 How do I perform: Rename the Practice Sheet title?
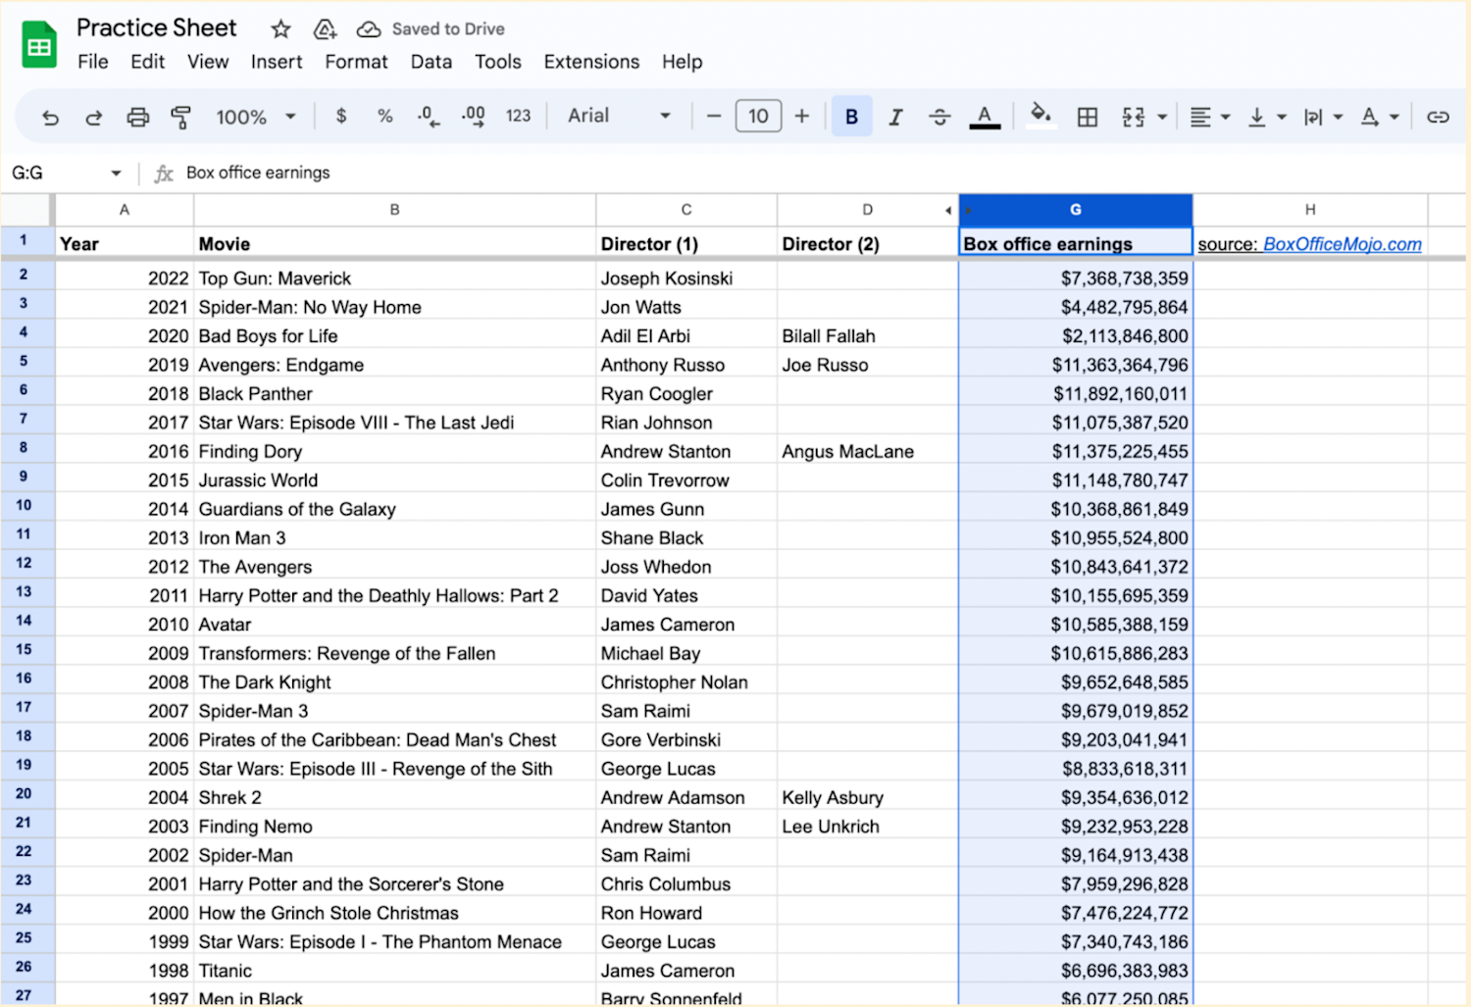157,27
